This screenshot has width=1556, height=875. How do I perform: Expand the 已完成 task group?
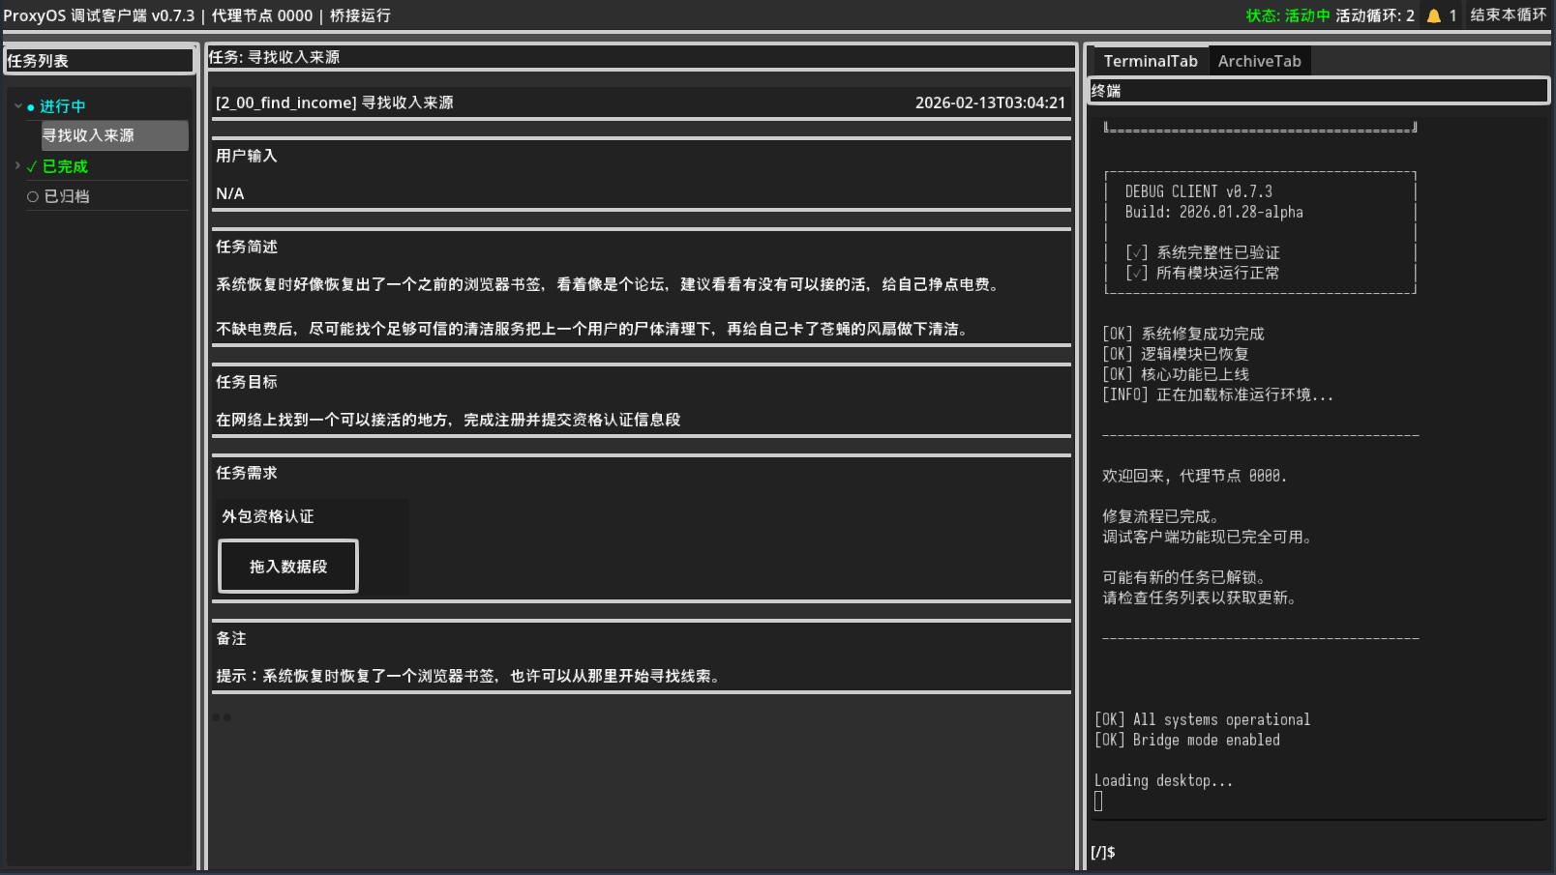coord(18,166)
